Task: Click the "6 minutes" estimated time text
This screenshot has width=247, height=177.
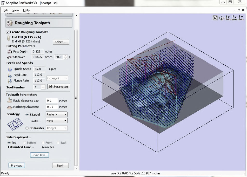Action: (x=48, y=147)
